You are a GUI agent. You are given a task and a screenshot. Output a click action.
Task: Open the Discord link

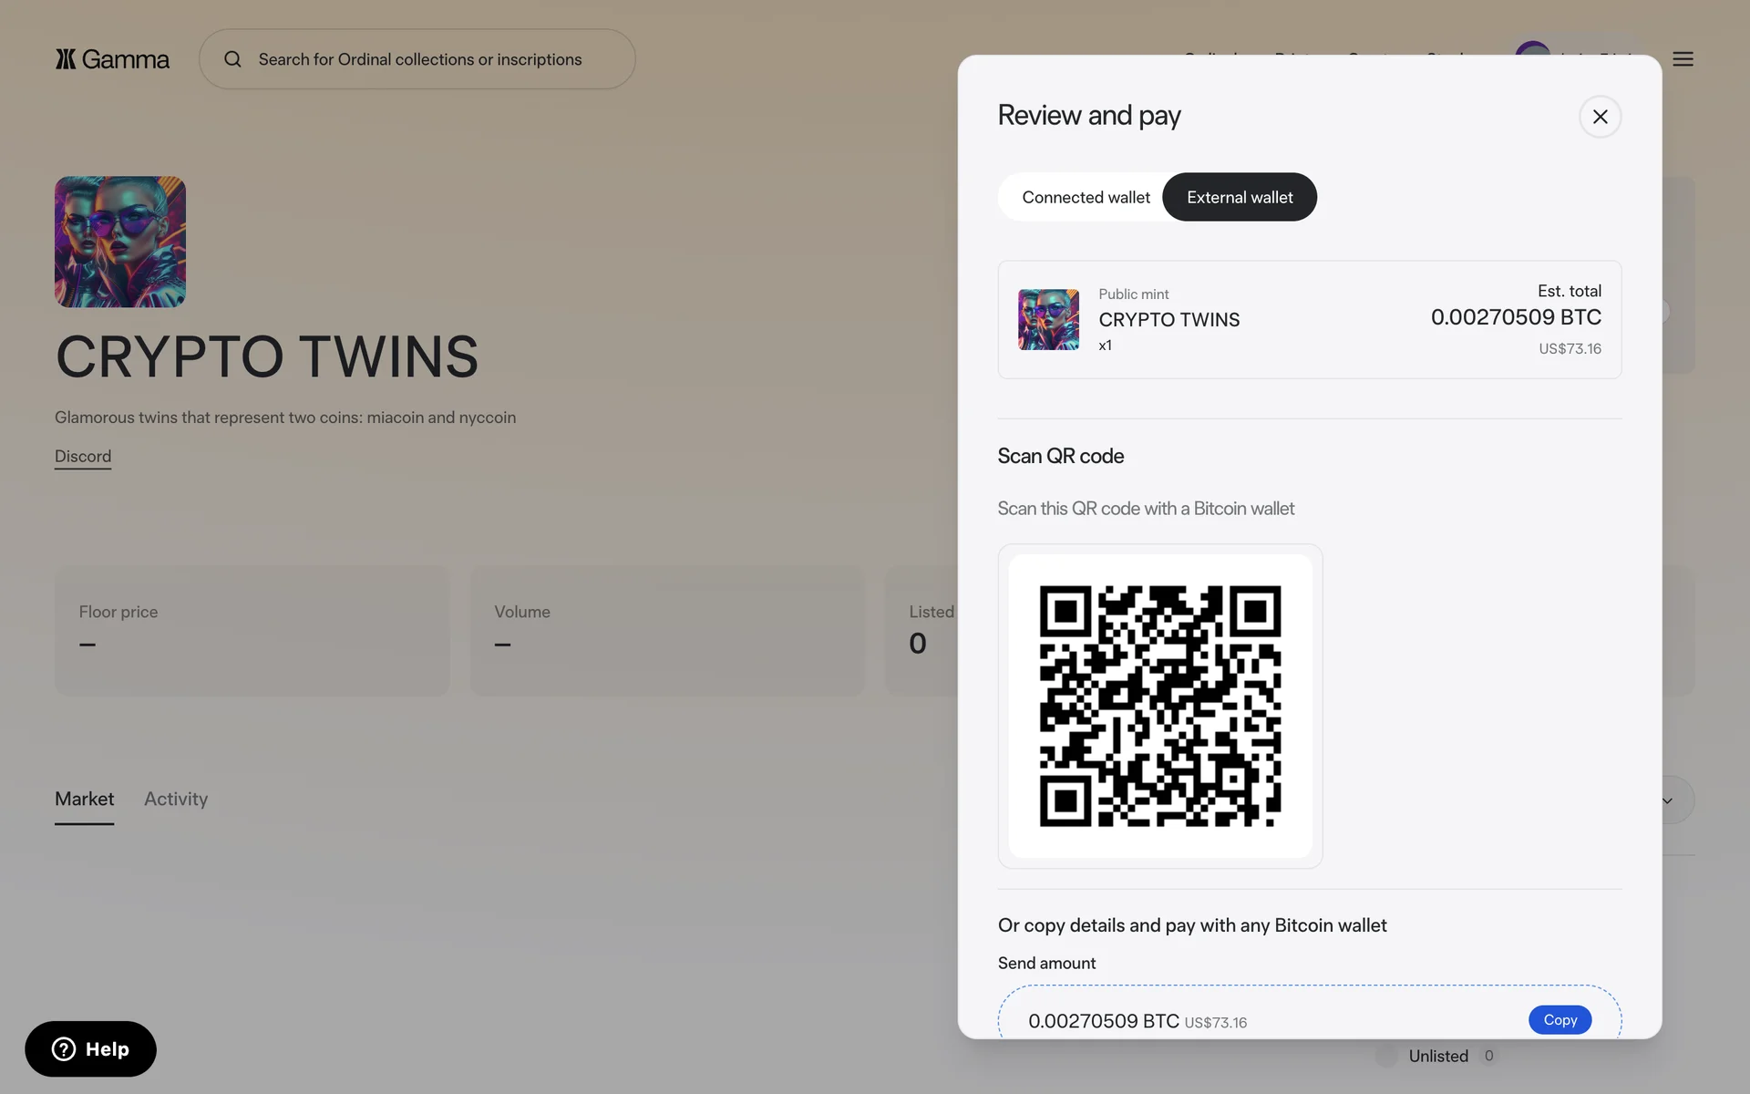[83, 456]
